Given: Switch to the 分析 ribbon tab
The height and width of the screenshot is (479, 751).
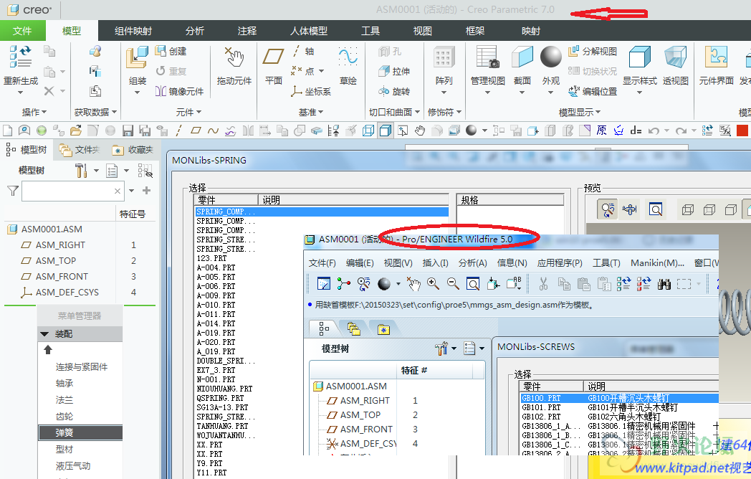Looking at the screenshot, I should coord(194,31).
